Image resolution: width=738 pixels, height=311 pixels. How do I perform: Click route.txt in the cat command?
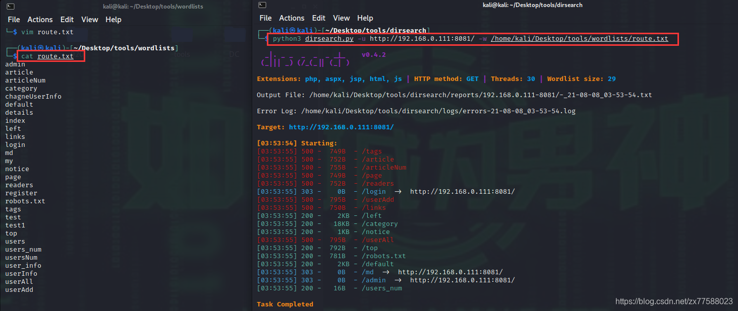coord(55,56)
